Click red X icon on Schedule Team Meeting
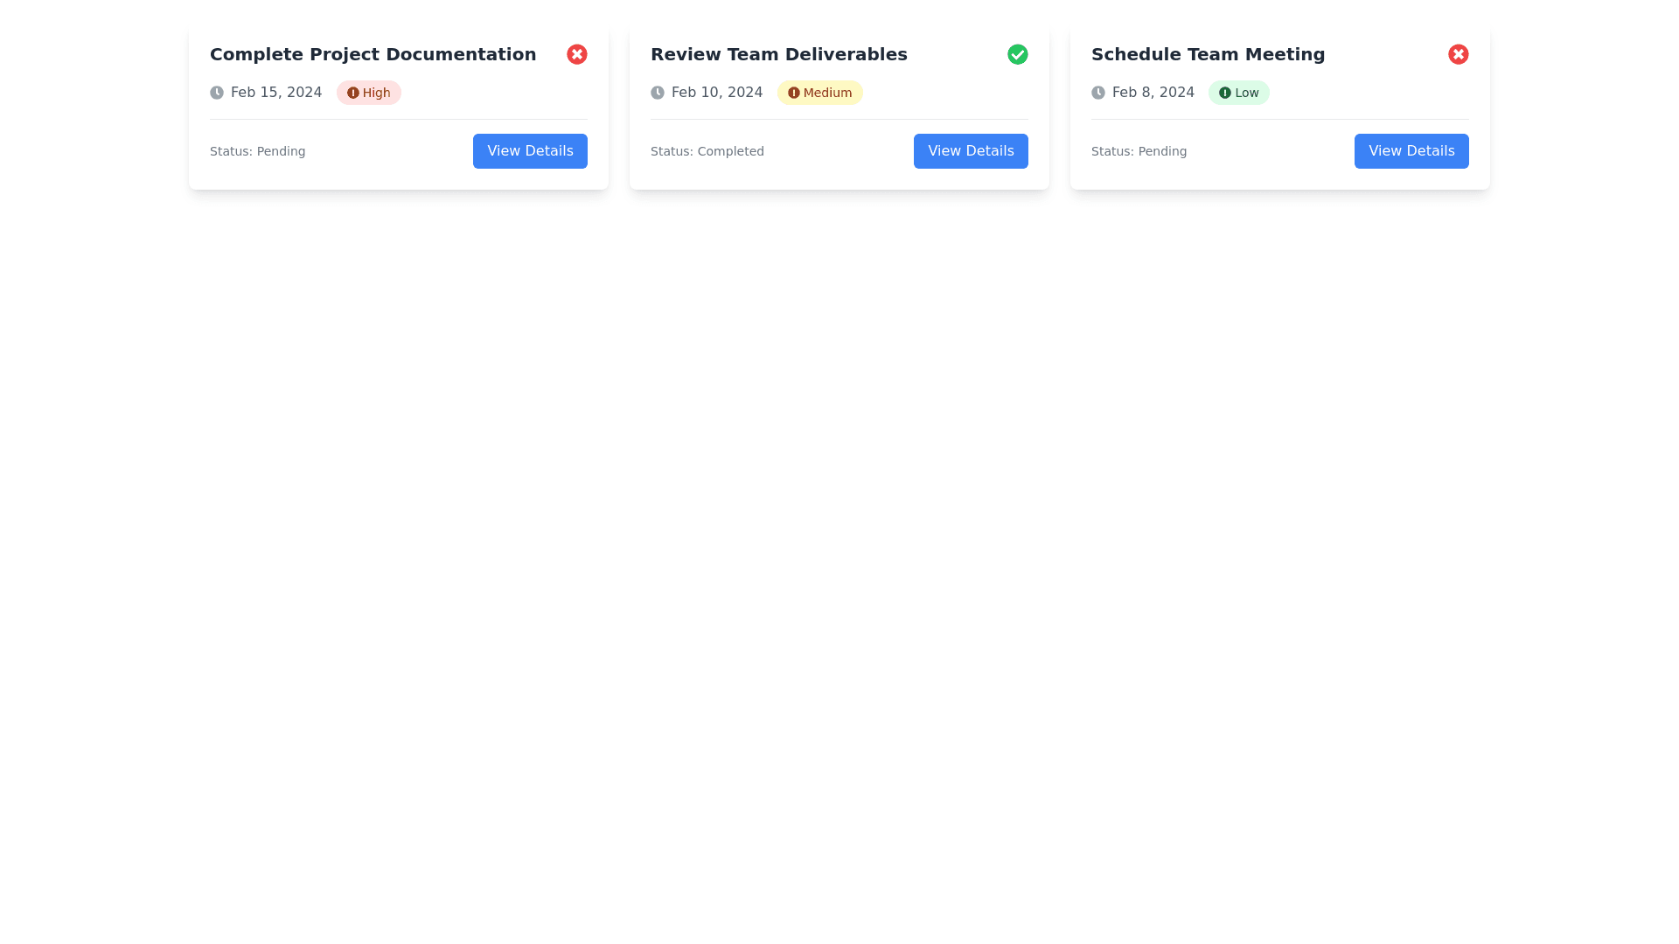Screen dimensions: 1679x944 tap(1458, 54)
